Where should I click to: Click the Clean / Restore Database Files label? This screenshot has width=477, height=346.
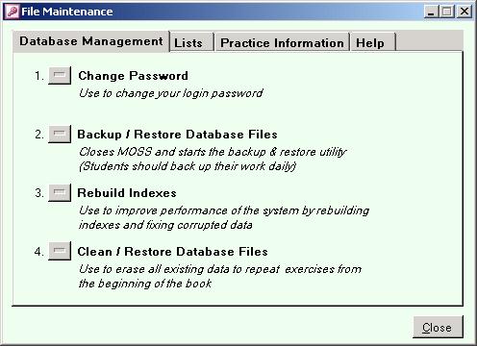coord(172,252)
